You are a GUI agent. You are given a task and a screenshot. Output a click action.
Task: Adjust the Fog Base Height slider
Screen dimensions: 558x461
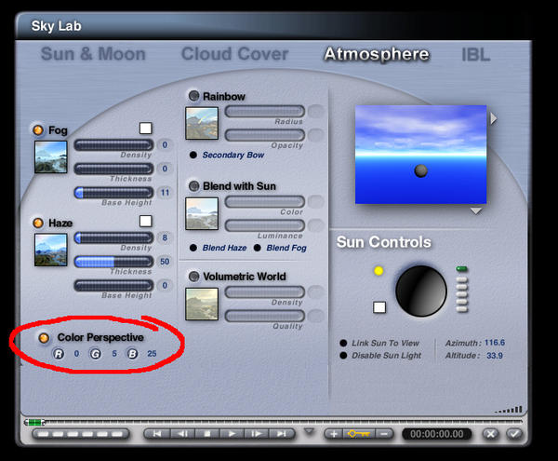click(x=113, y=193)
